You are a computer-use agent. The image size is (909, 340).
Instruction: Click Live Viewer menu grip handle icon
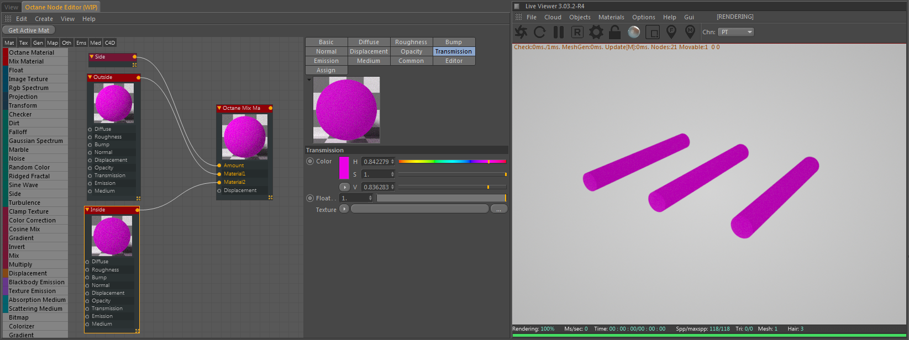coord(517,17)
